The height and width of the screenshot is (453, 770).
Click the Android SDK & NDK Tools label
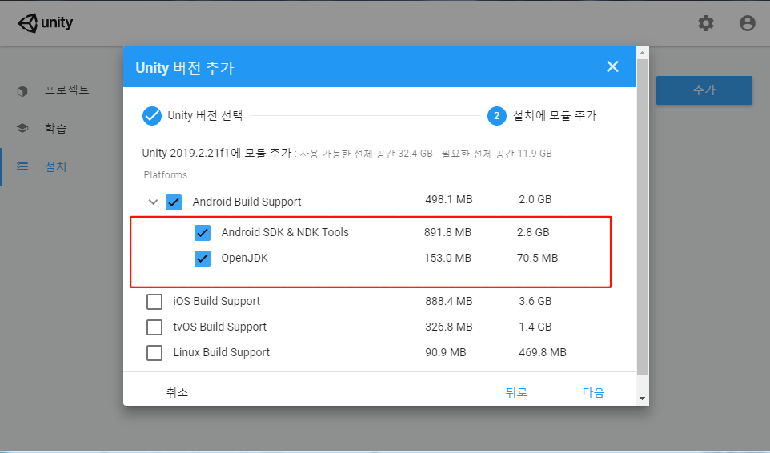[x=285, y=232]
